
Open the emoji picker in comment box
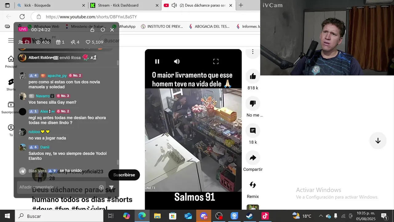101,187
